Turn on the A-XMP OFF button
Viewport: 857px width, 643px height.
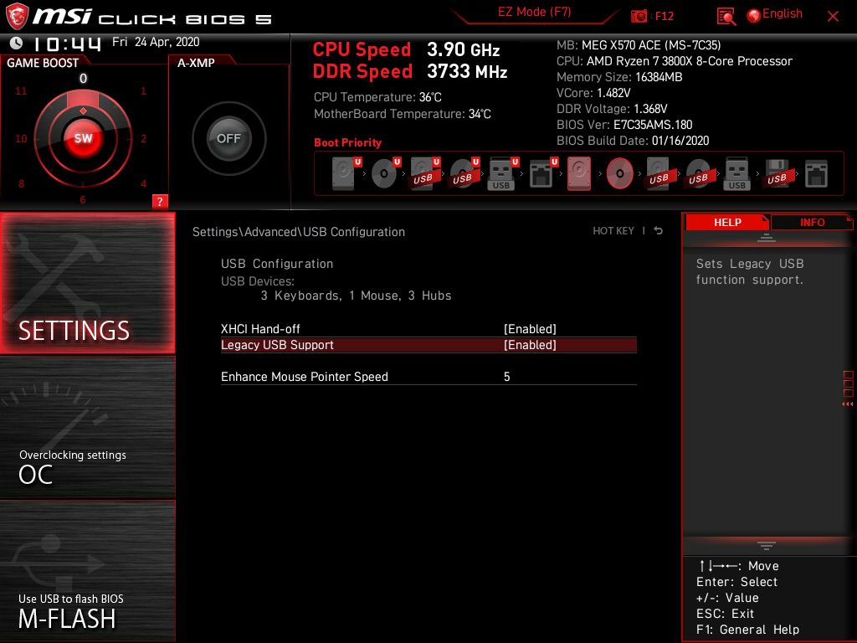228,138
